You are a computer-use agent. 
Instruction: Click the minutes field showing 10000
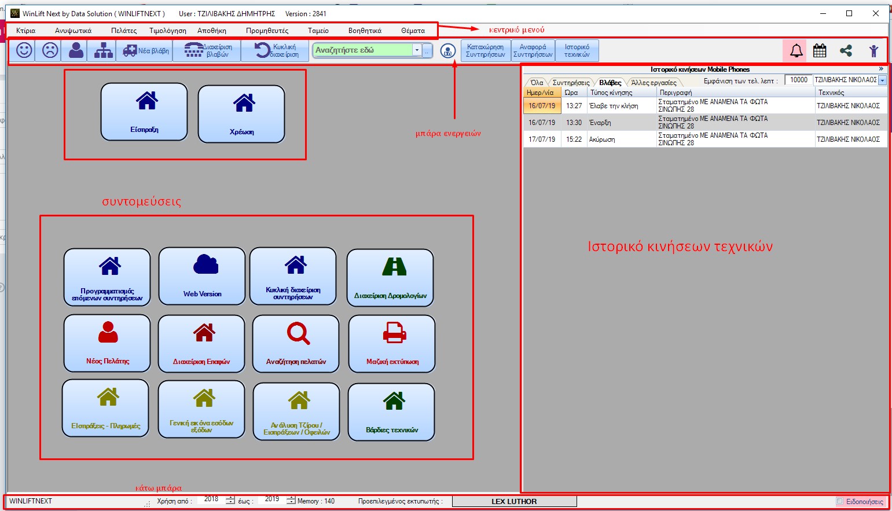[798, 80]
